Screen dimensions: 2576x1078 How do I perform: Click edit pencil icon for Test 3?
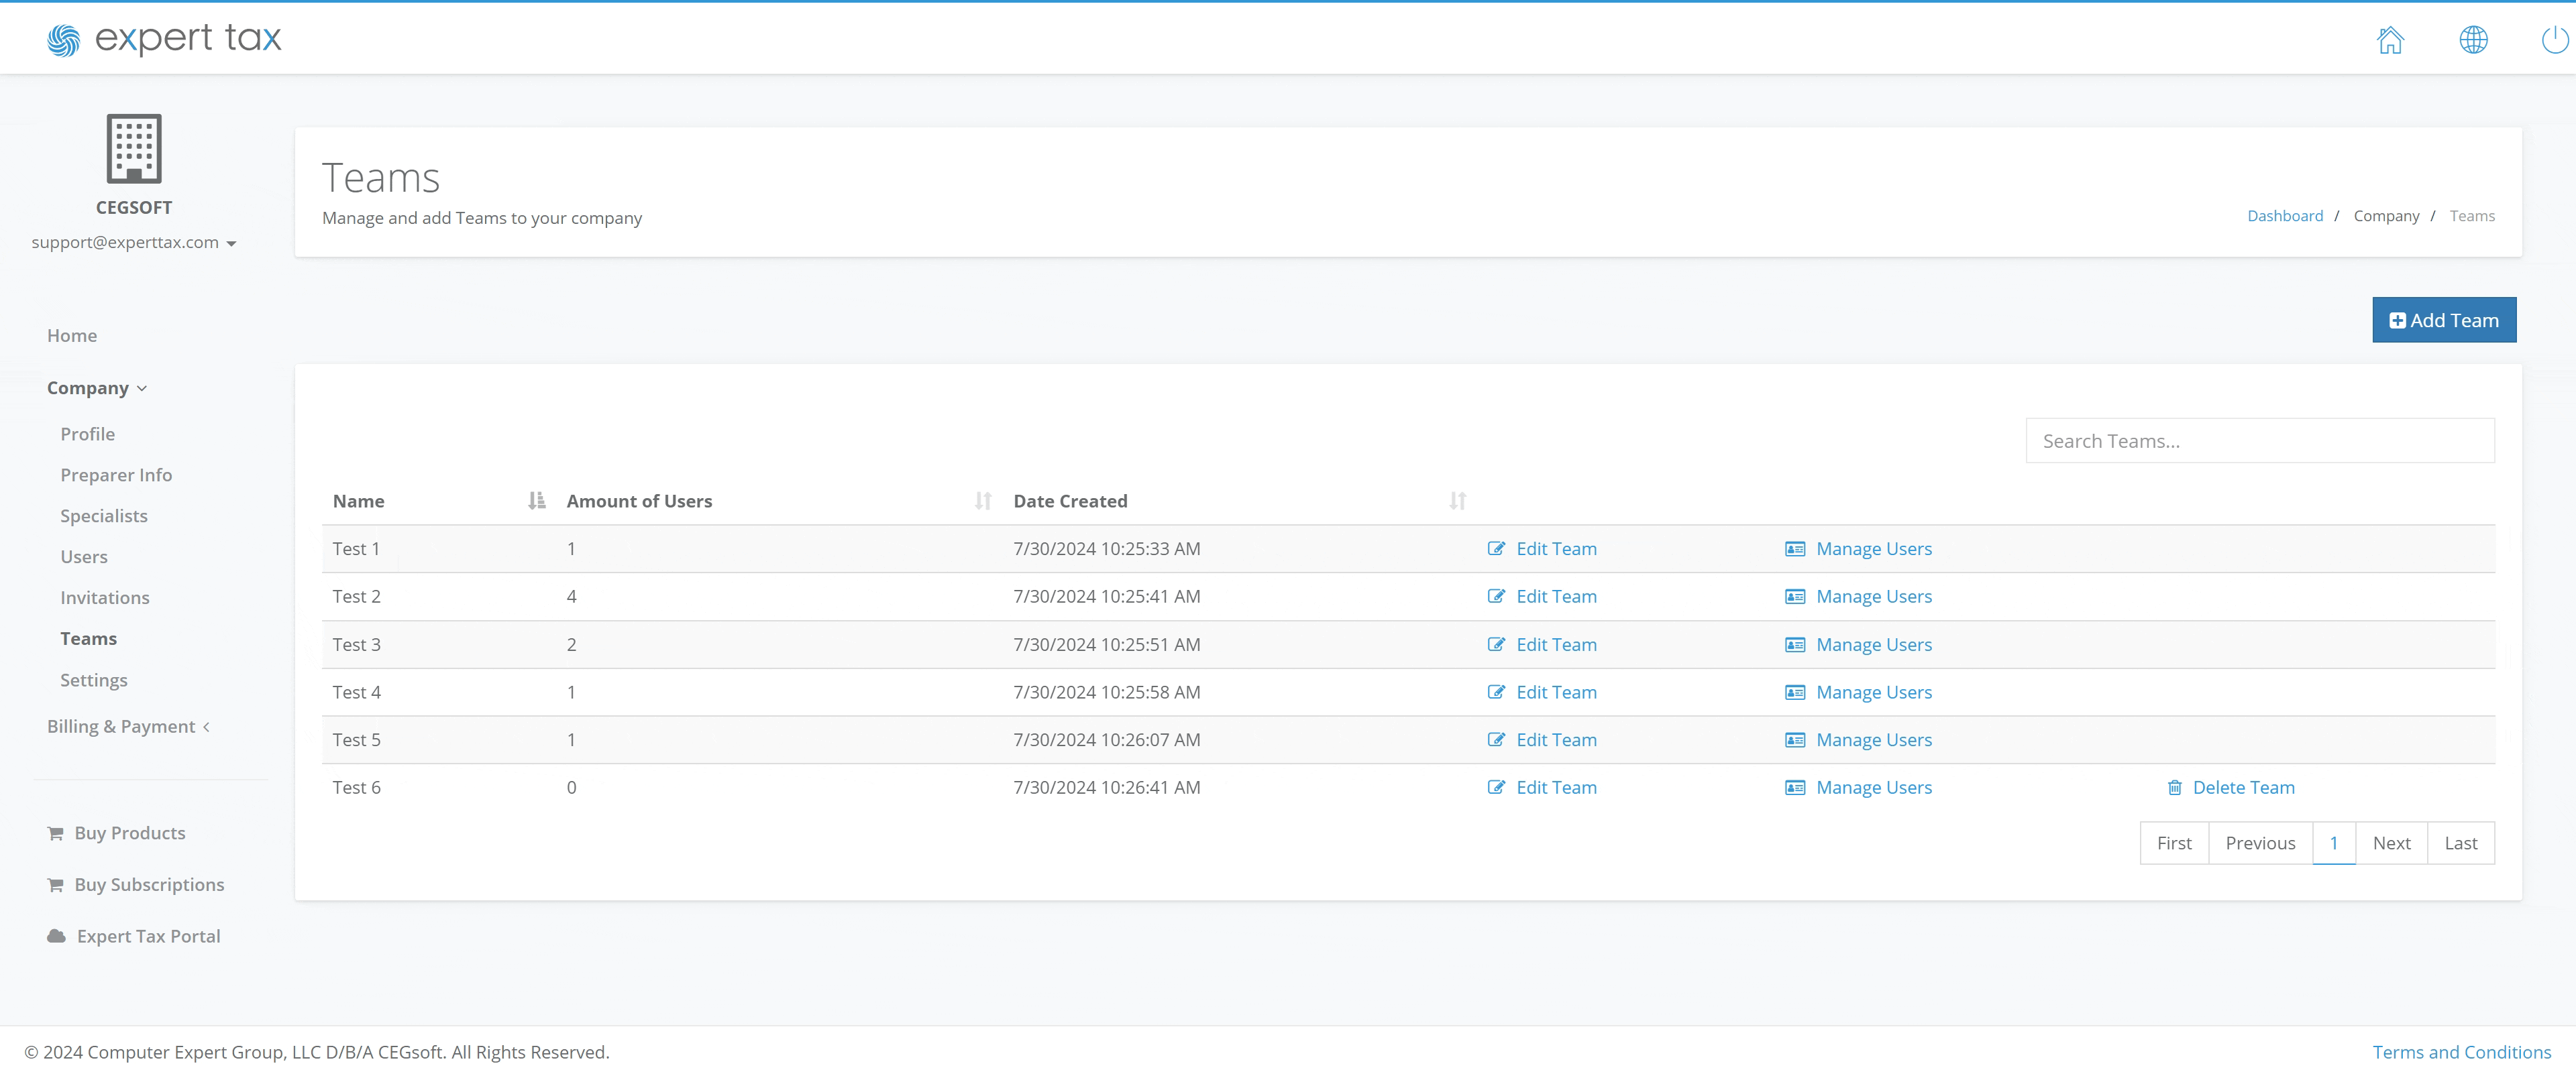click(1495, 644)
